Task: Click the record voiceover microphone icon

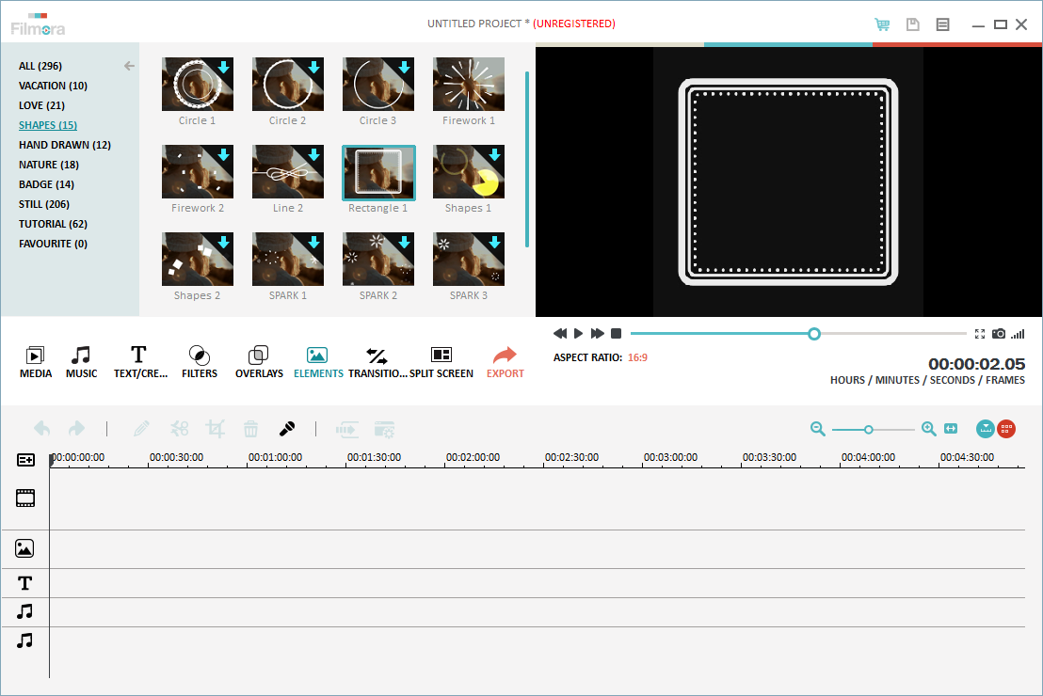Action: pos(287,429)
